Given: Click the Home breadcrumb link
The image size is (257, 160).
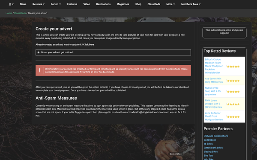Looking at the screenshot, I should pyautogui.click(x=9, y=13).
